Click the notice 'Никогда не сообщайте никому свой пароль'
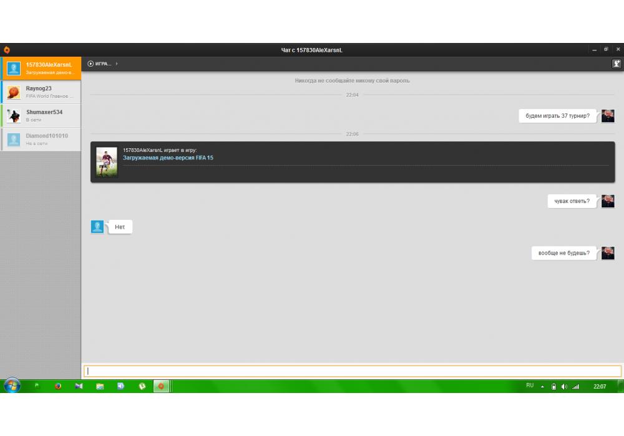The image size is (624, 436). point(352,80)
